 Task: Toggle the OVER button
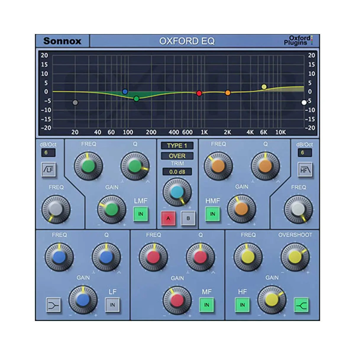pyautogui.click(x=177, y=156)
